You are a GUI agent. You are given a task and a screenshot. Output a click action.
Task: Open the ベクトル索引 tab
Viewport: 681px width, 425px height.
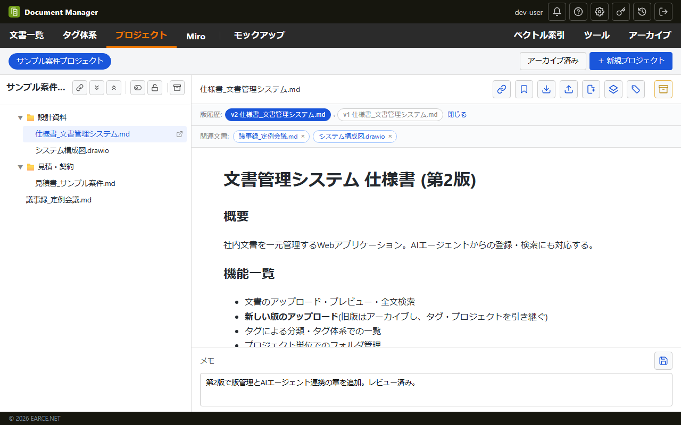click(539, 36)
